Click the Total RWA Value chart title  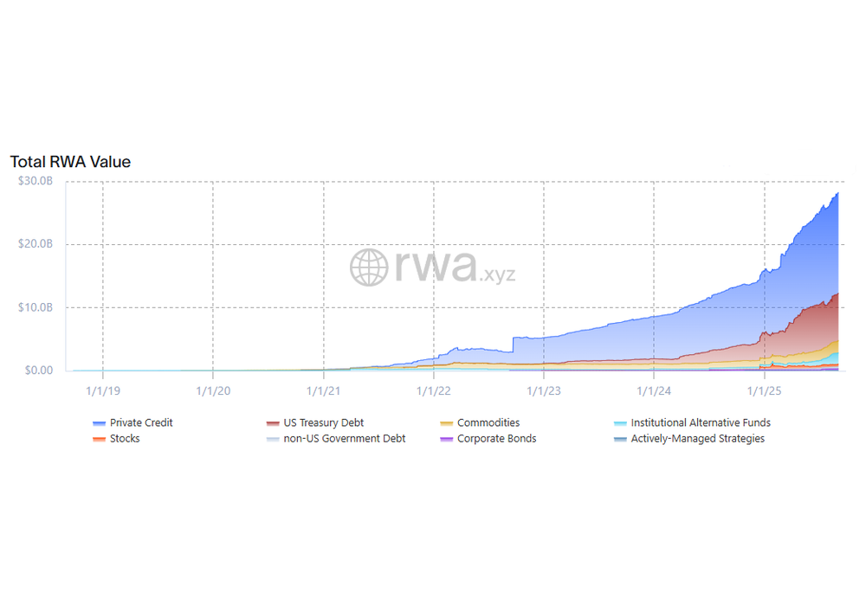[x=70, y=162]
